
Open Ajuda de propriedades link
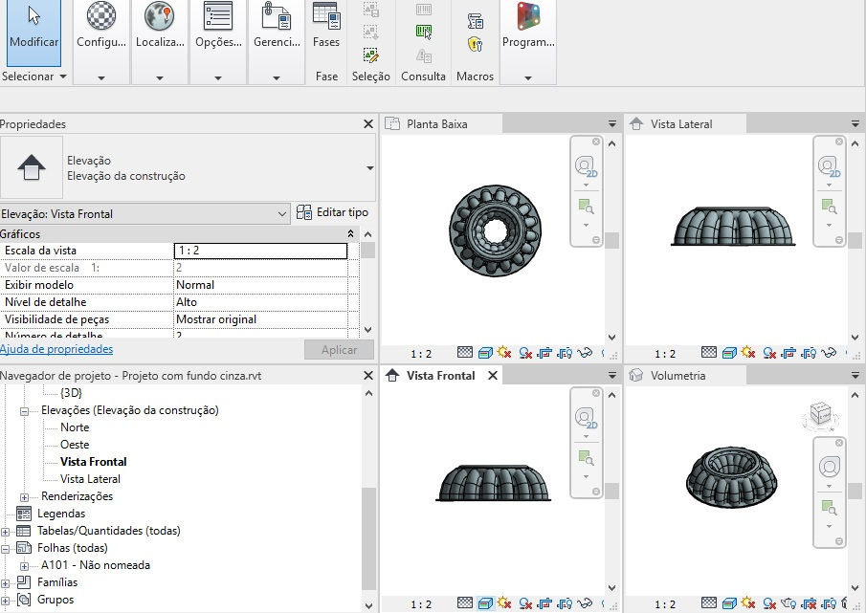coord(56,349)
